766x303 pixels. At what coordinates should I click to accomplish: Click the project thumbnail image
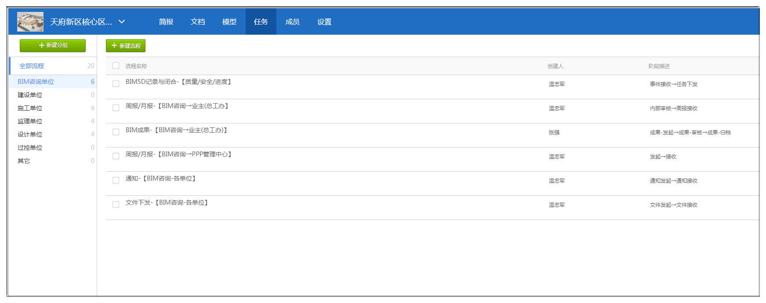click(x=30, y=22)
